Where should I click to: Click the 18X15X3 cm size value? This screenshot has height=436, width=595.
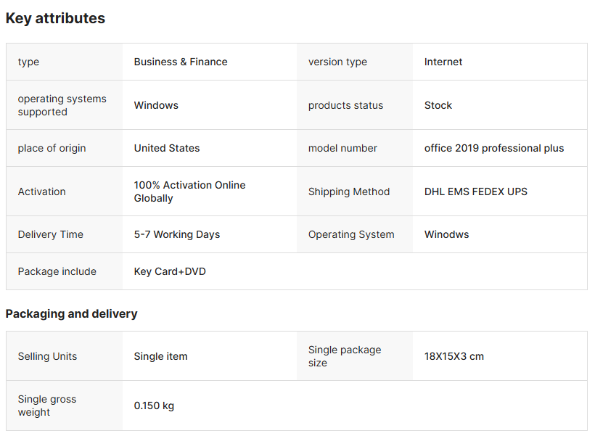click(454, 356)
